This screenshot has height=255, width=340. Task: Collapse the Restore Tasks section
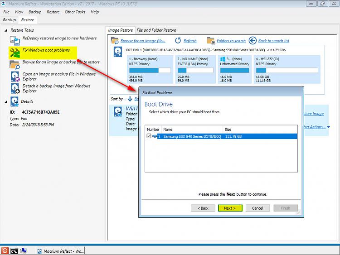[5, 30]
